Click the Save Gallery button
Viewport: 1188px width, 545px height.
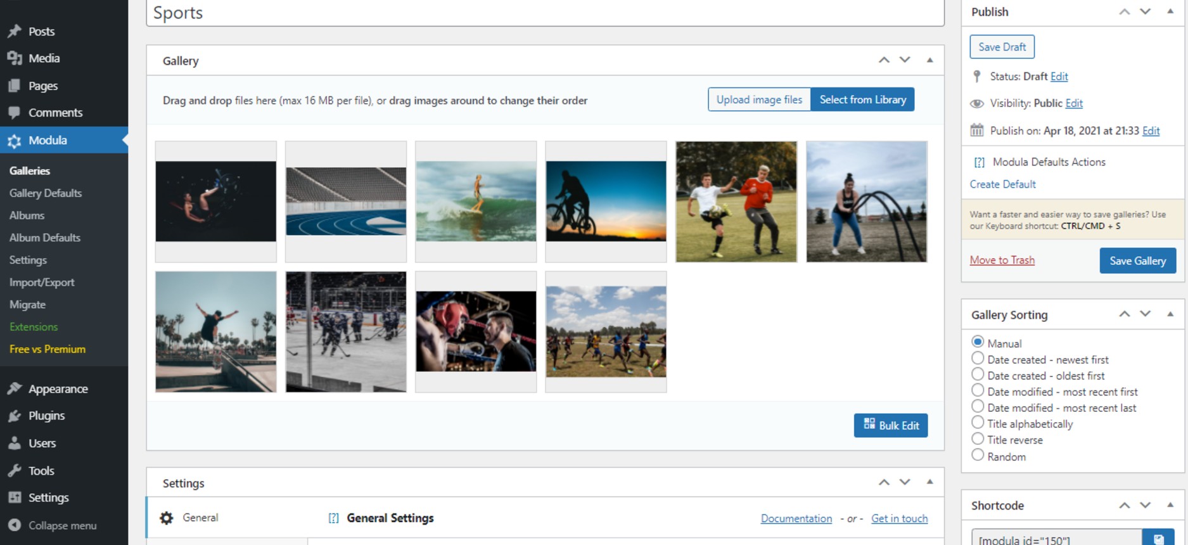1137,261
